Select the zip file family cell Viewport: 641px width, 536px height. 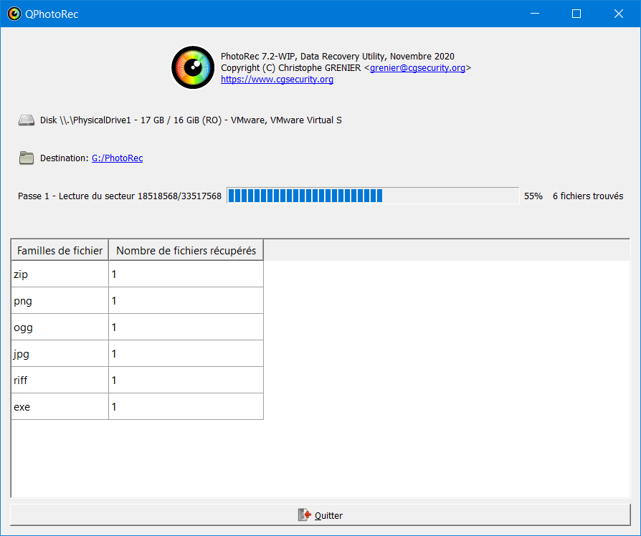60,274
